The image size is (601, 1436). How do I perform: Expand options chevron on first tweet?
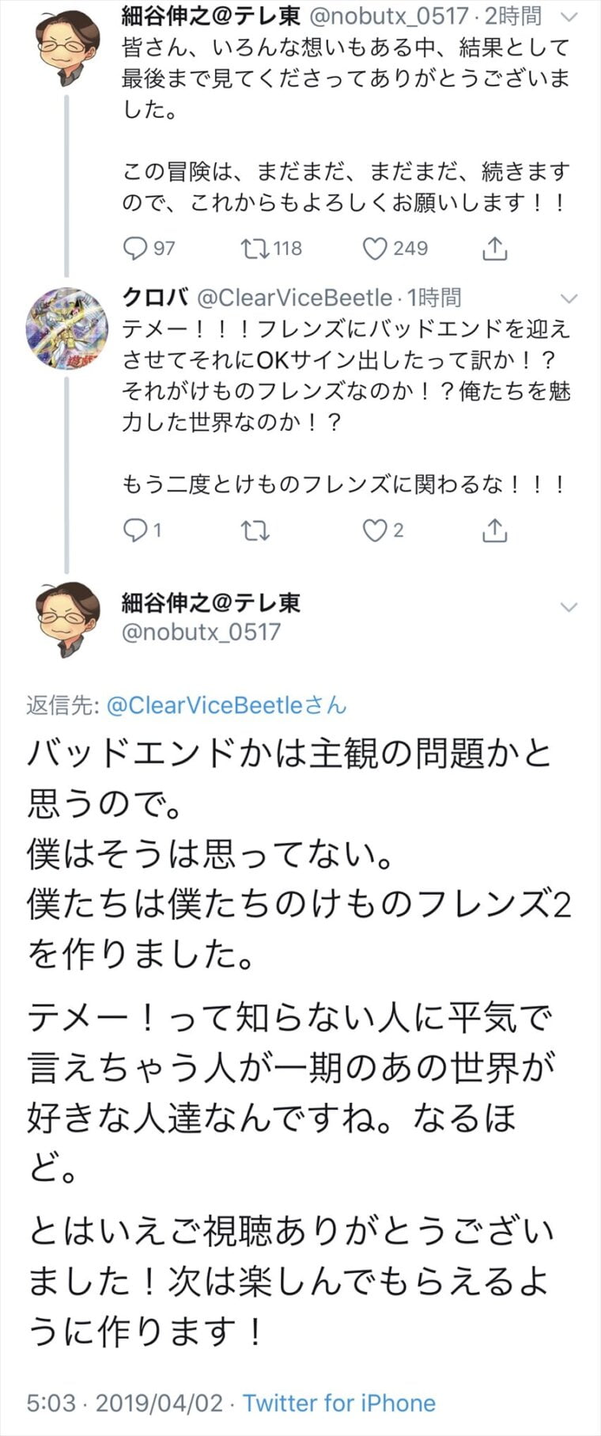(569, 17)
